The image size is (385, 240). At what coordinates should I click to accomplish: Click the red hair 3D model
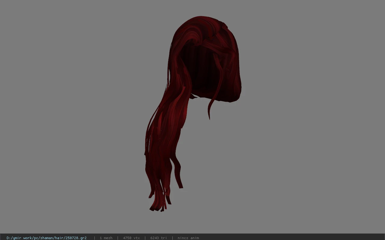(192, 114)
